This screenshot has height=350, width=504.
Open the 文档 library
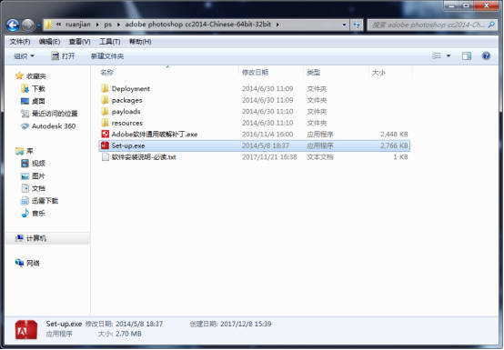tap(33, 188)
